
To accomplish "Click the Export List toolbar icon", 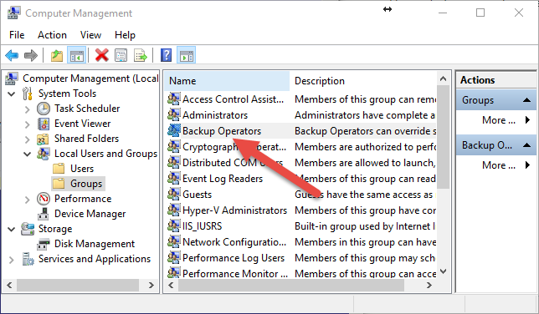I will (x=141, y=55).
